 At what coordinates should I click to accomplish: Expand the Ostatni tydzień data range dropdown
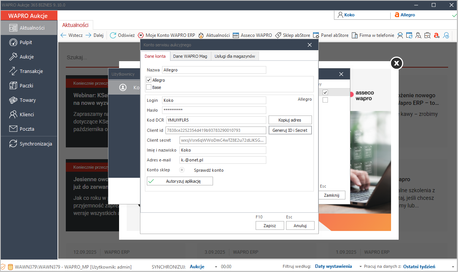point(453,267)
